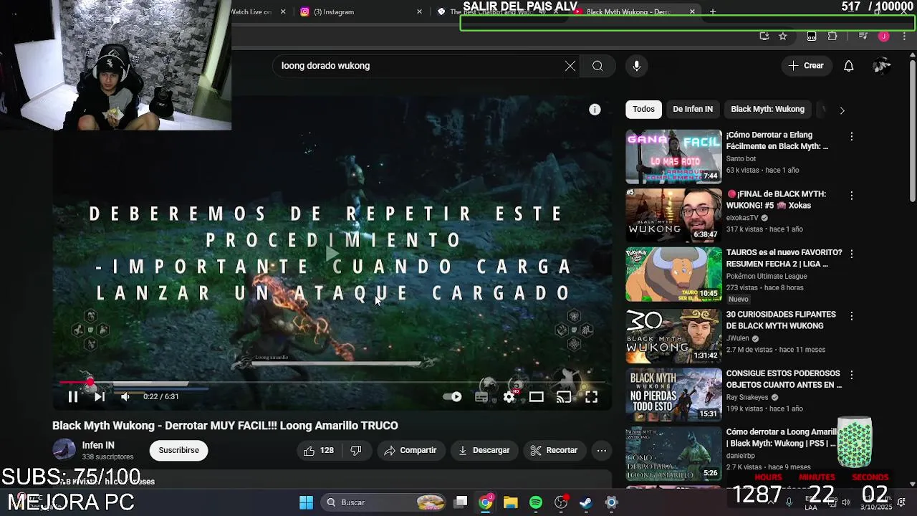
Task: Mute the video player volume
Action: (x=125, y=396)
